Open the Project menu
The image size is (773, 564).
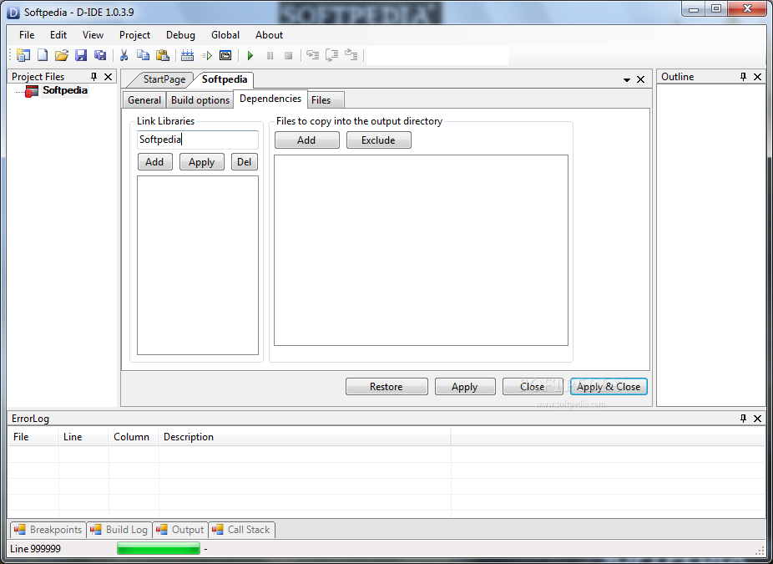(x=134, y=35)
